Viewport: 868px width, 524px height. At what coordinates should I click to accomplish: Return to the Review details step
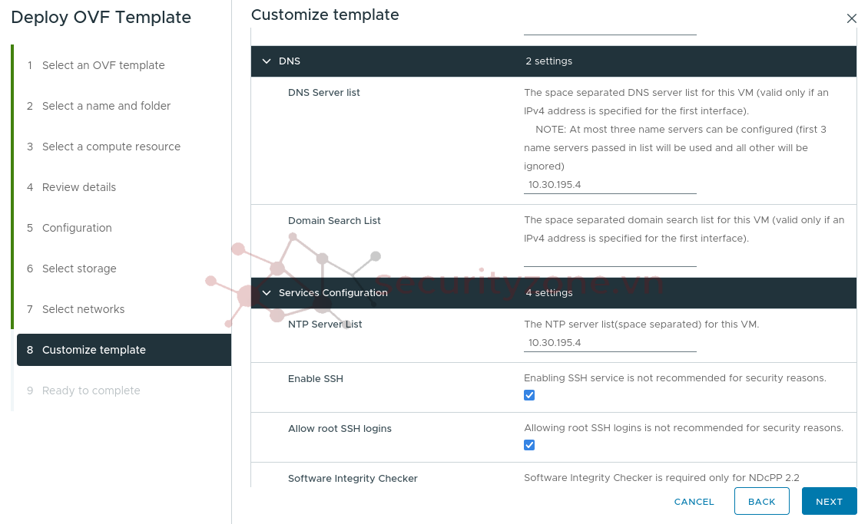(79, 187)
